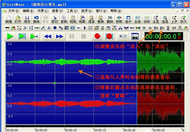Click the 撤消 (Undo) toolbar button
Viewport: 190px width, 132px height.
point(36,19)
